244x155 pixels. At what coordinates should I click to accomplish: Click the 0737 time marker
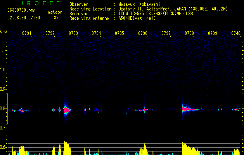pyautogui.click(x=166, y=33)
